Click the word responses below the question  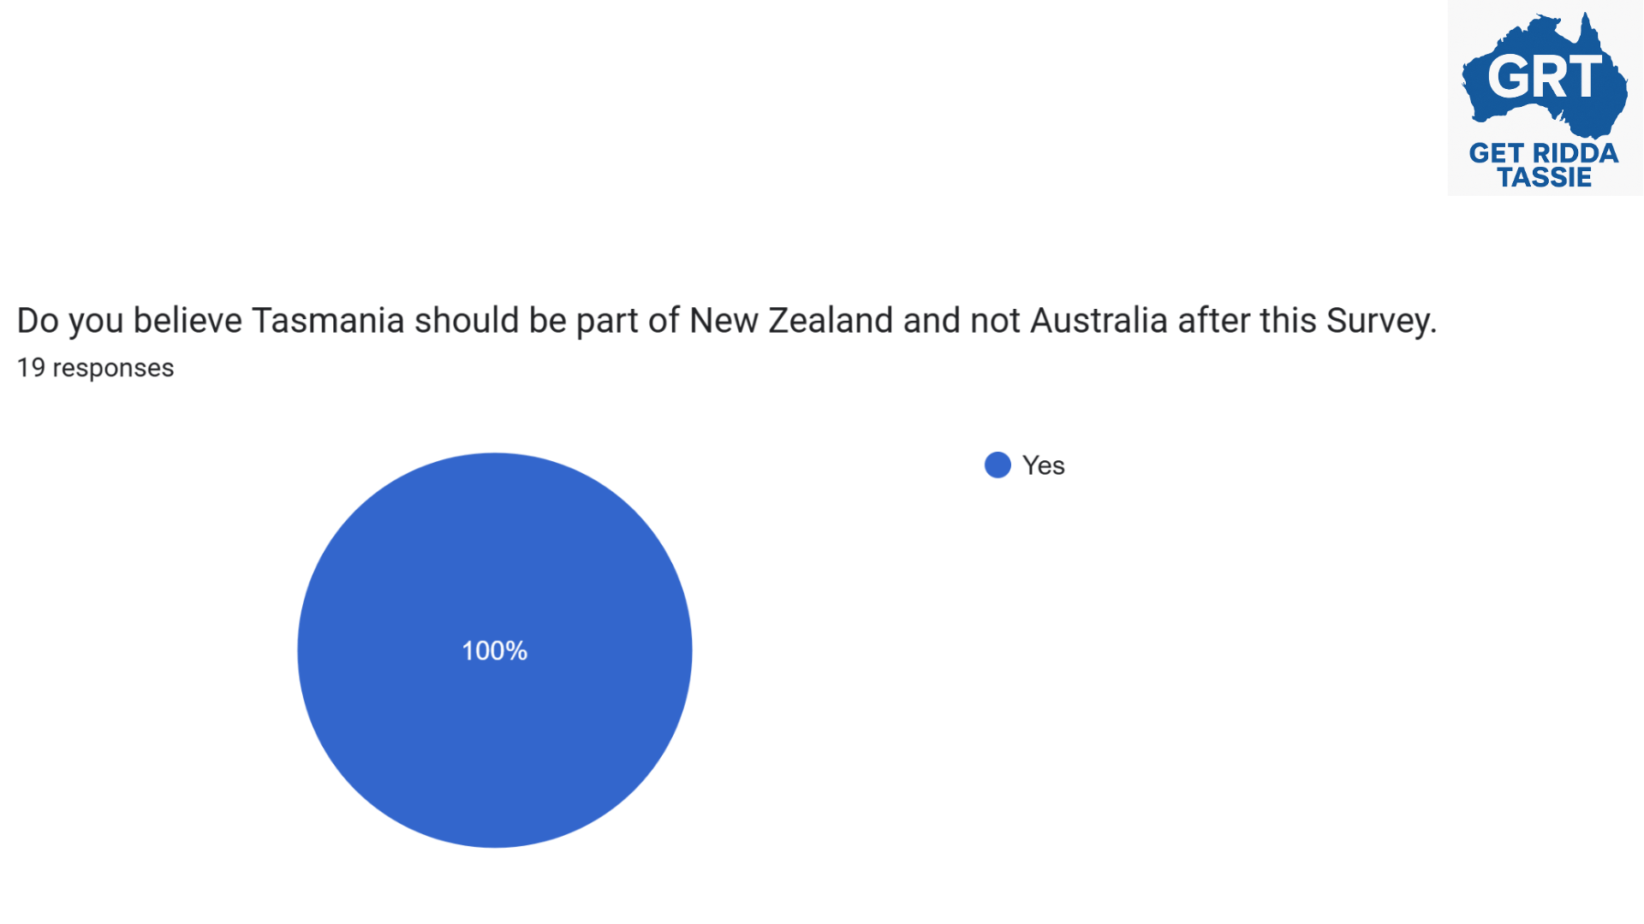pyautogui.click(x=113, y=368)
